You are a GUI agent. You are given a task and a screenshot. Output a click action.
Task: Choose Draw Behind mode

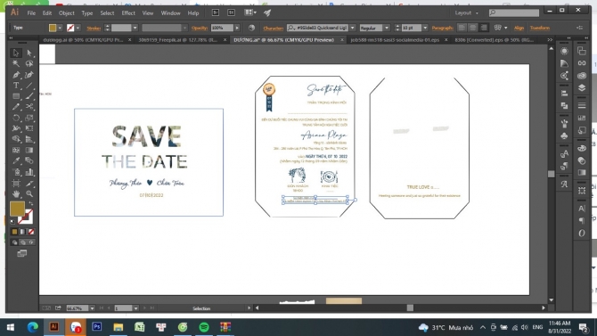23,242
